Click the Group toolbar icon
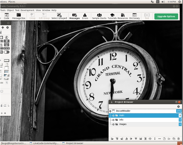 (32, 16)
